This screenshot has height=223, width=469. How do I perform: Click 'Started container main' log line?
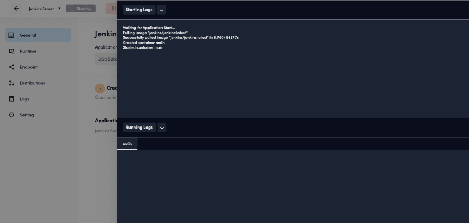(143, 47)
